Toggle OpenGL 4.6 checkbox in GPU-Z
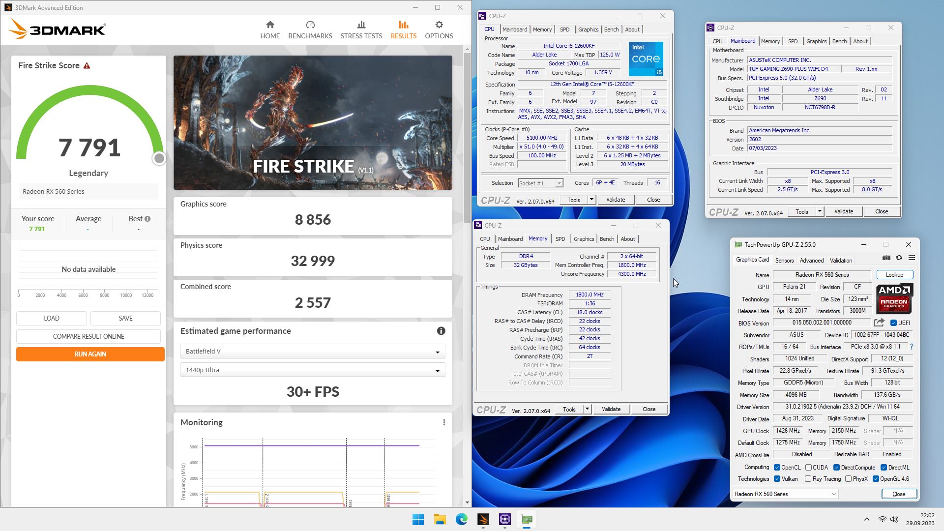 pos(876,479)
